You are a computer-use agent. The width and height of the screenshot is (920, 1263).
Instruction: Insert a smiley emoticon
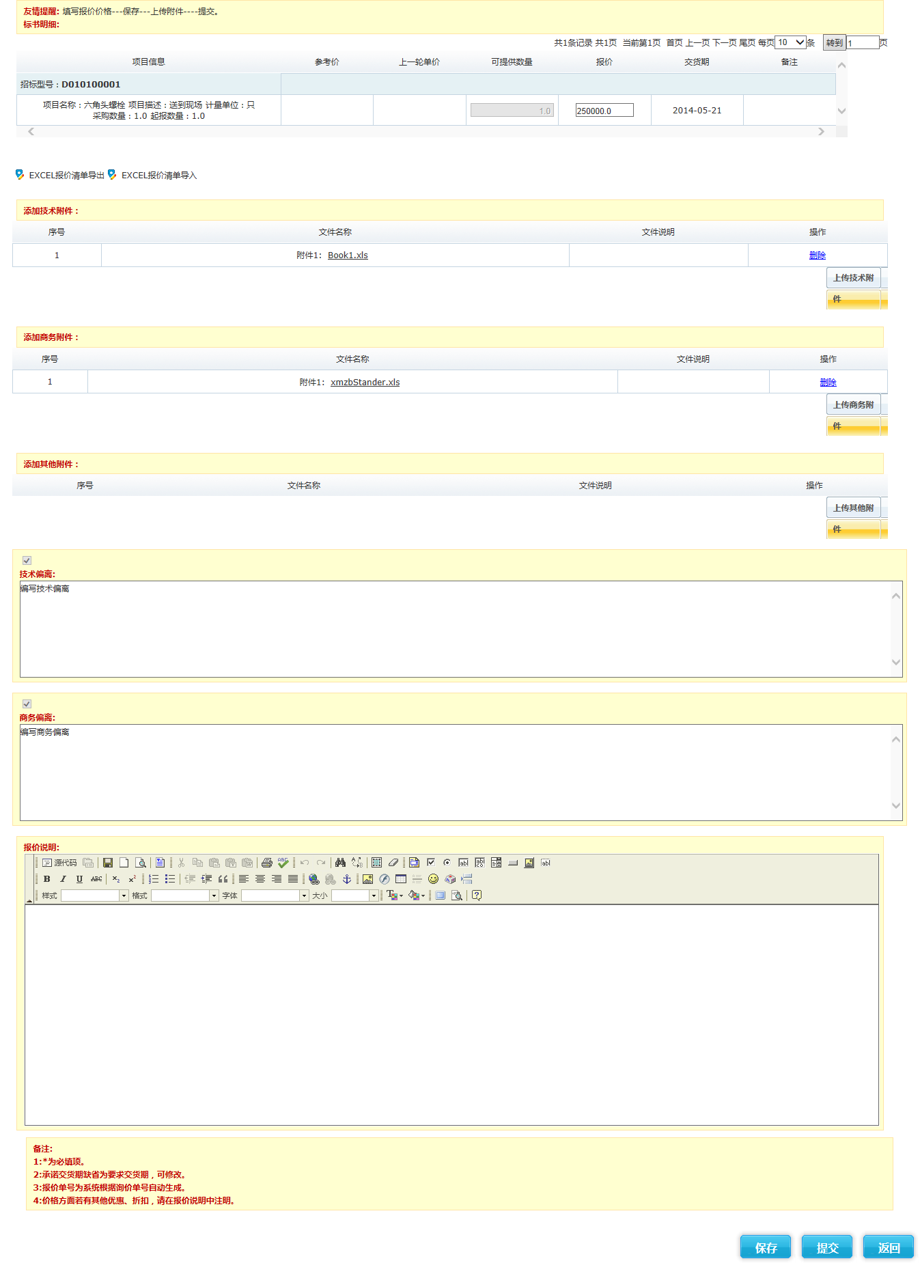[x=433, y=879]
